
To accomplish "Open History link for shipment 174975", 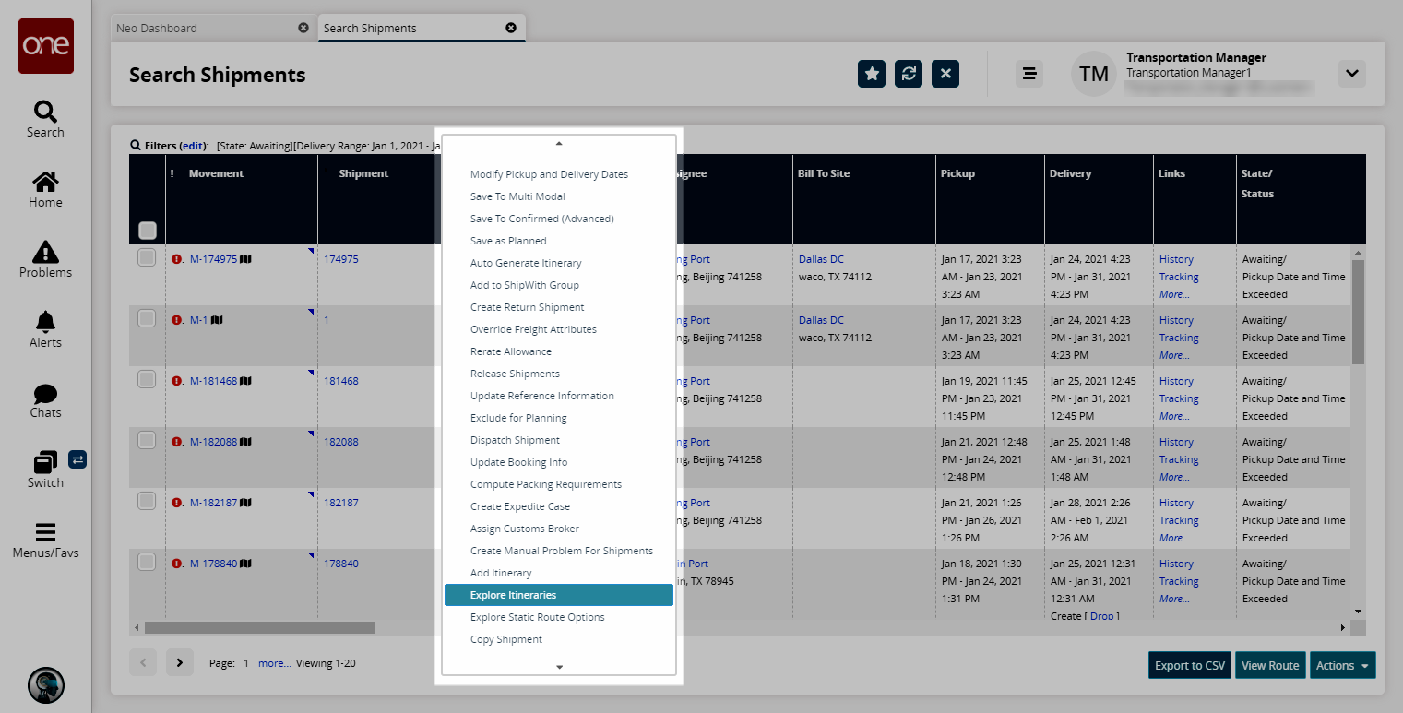I will pos(1176,259).
